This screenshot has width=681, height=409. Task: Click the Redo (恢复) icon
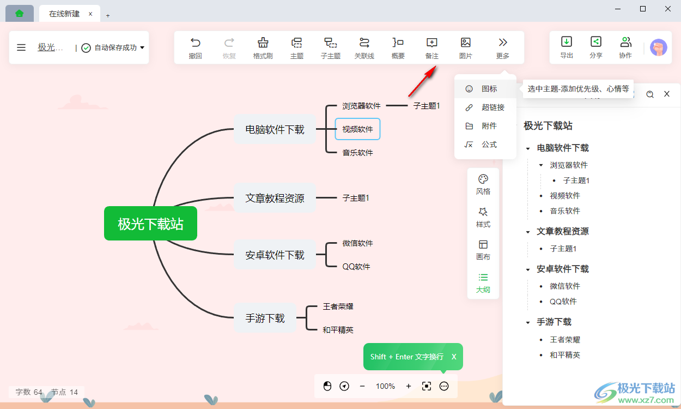pyautogui.click(x=229, y=43)
